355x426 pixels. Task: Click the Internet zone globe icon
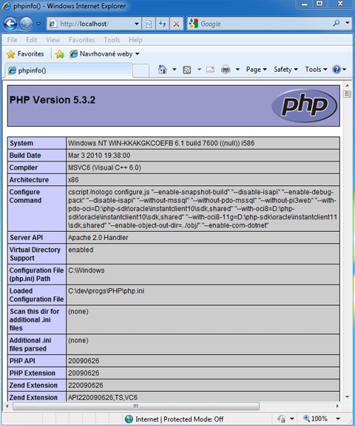(x=129, y=419)
